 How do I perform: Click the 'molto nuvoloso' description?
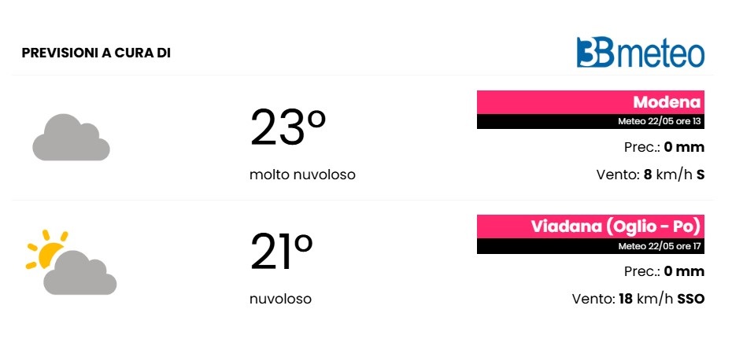click(302, 175)
